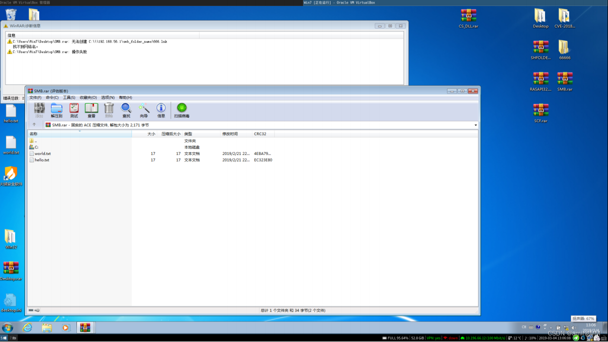Click the 操作失败 warning line in diagnostics
Viewport: 608px width, 342px height.
[47, 52]
